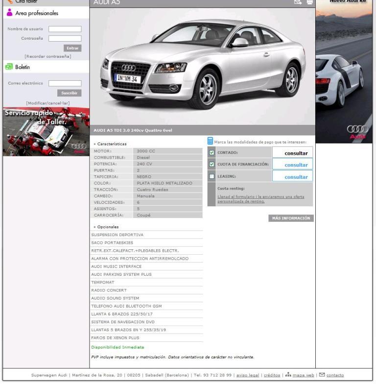The image size is (376, 384).
Task: Click the AUDIO SOUND SYSTEM row
Action: coord(146,298)
